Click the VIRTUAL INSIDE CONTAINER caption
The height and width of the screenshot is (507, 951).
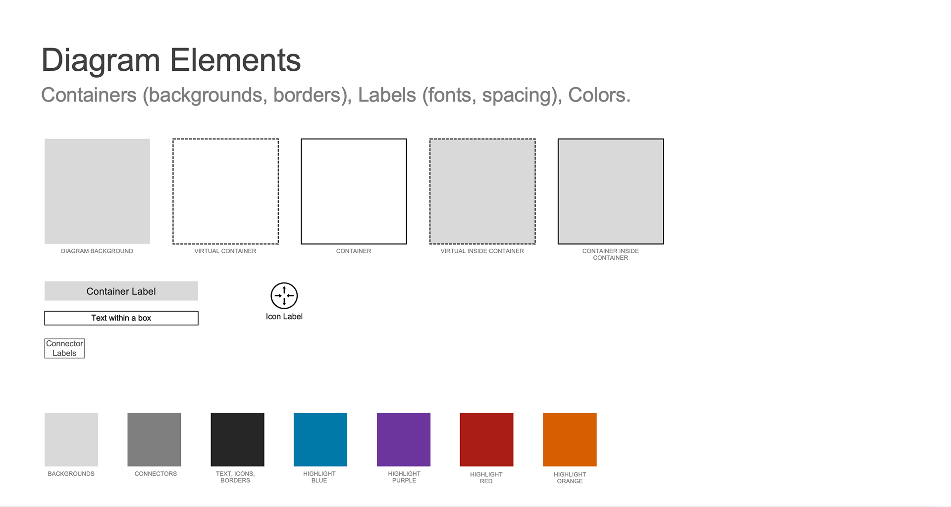(x=482, y=251)
